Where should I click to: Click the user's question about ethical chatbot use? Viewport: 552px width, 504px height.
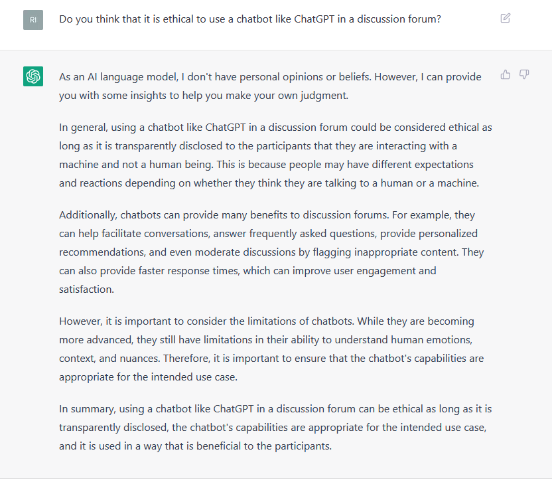coord(250,19)
